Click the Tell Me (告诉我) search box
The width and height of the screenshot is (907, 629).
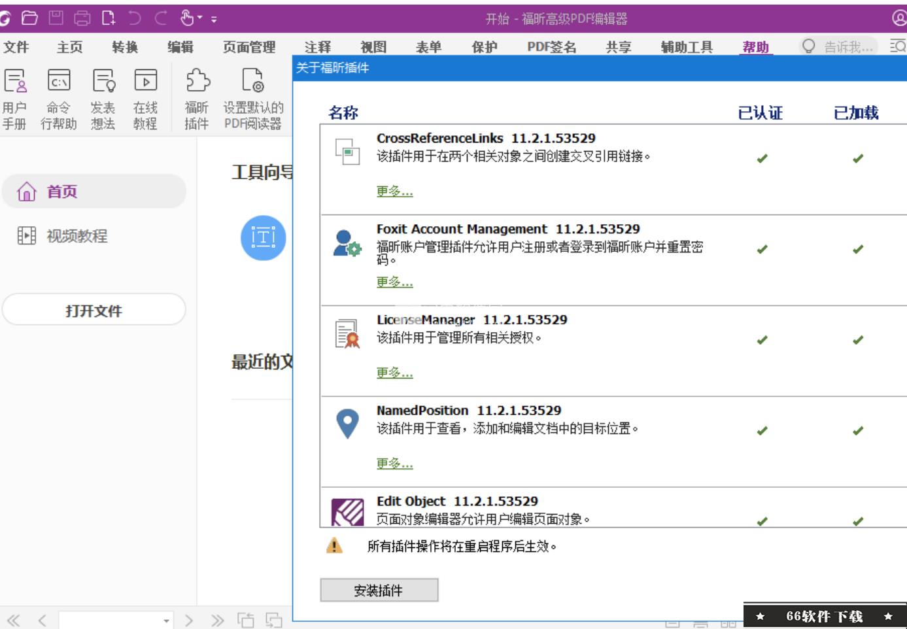click(x=839, y=46)
